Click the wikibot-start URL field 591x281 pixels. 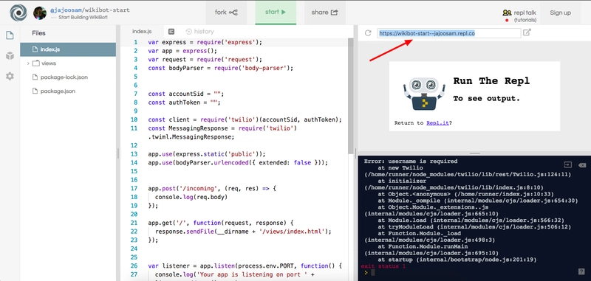point(449,33)
